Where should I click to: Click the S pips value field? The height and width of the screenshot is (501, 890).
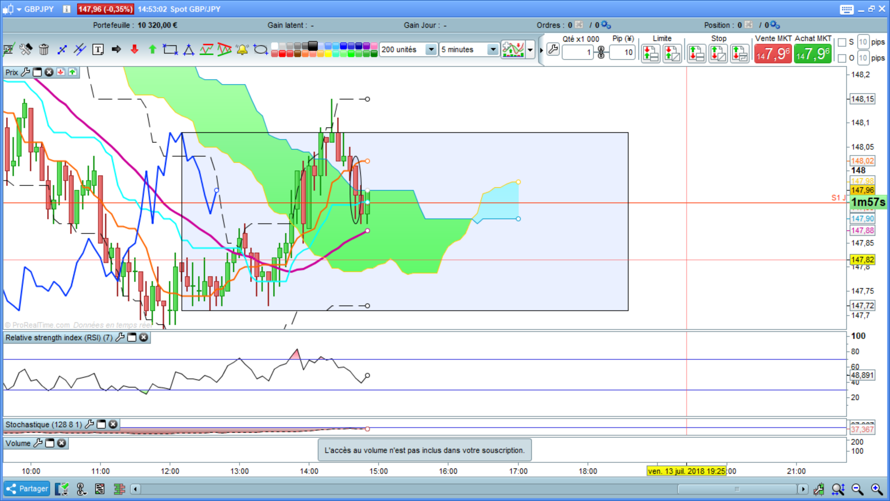coord(863,42)
